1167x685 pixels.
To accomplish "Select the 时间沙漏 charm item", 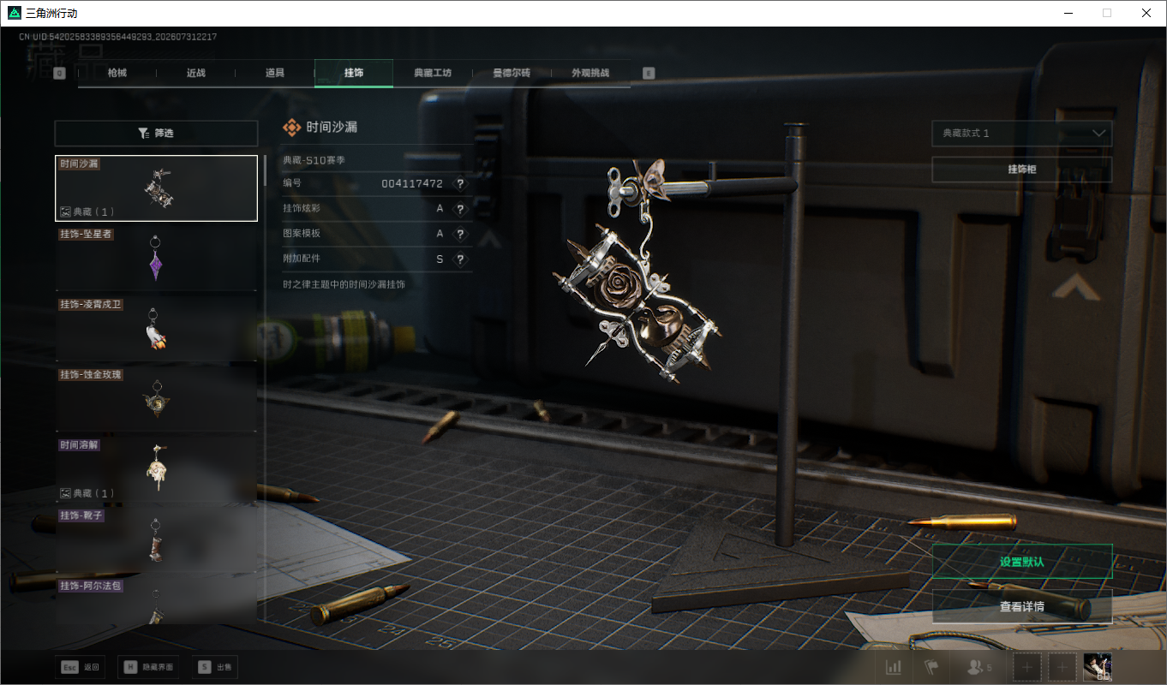I will coord(156,188).
